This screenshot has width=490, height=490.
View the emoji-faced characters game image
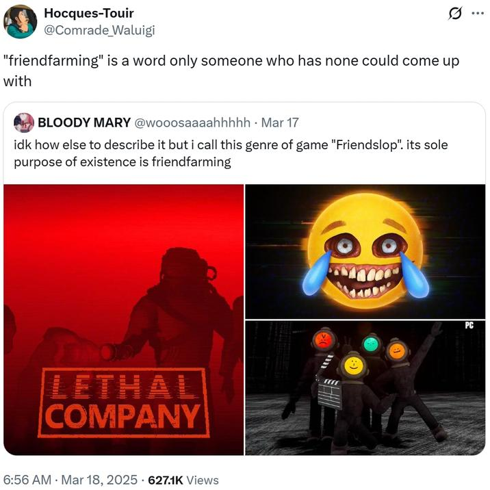(x=365, y=388)
